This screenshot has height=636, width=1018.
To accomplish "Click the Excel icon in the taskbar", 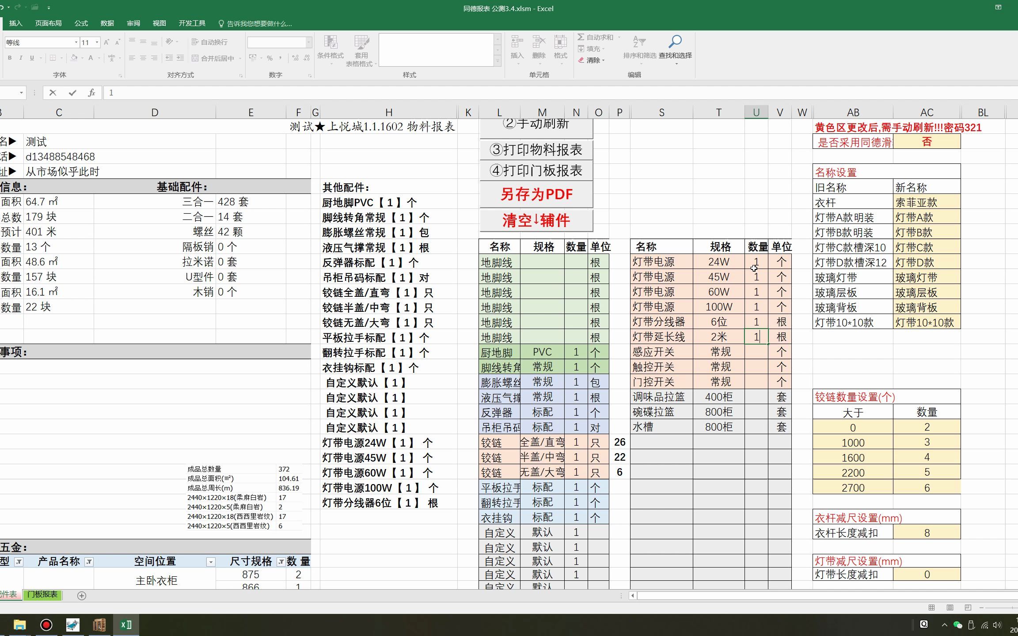I will click(x=126, y=625).
